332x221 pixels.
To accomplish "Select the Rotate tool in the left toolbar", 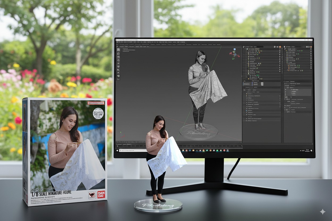I will tap(118, 60).
